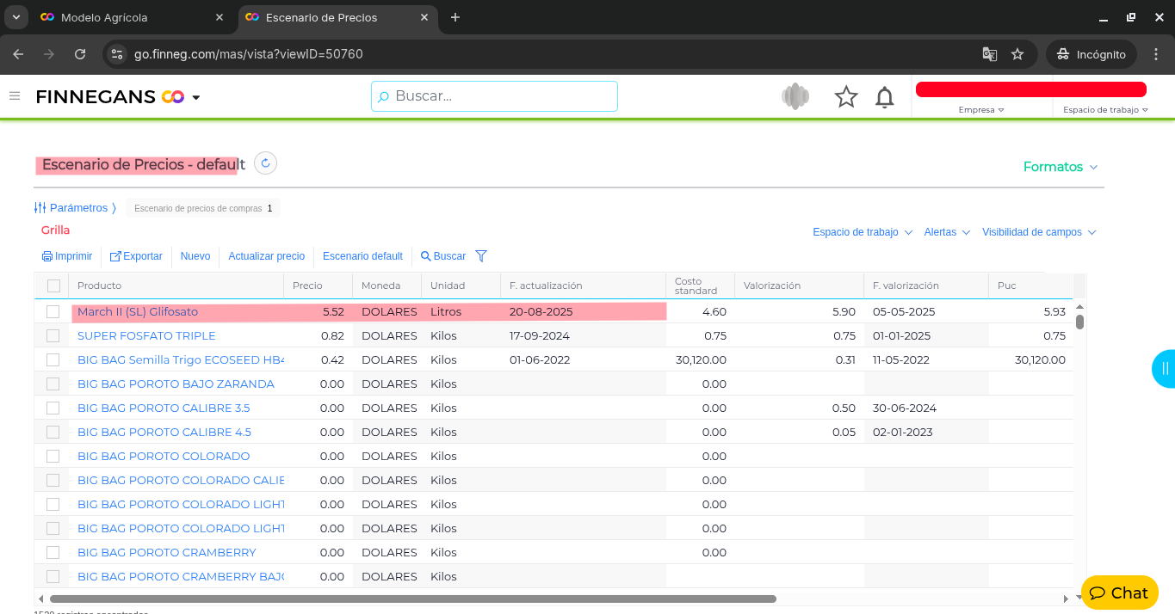Open Visibilidad de campos dropdown
This screenshot has width=1175, height=614.
[1038, 232]
